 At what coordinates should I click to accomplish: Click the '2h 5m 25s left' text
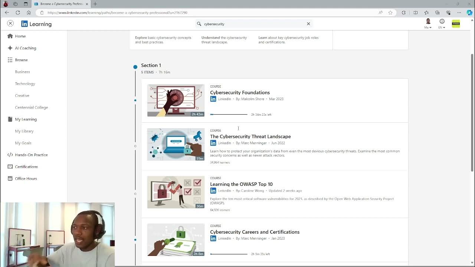tap(261, 254)
